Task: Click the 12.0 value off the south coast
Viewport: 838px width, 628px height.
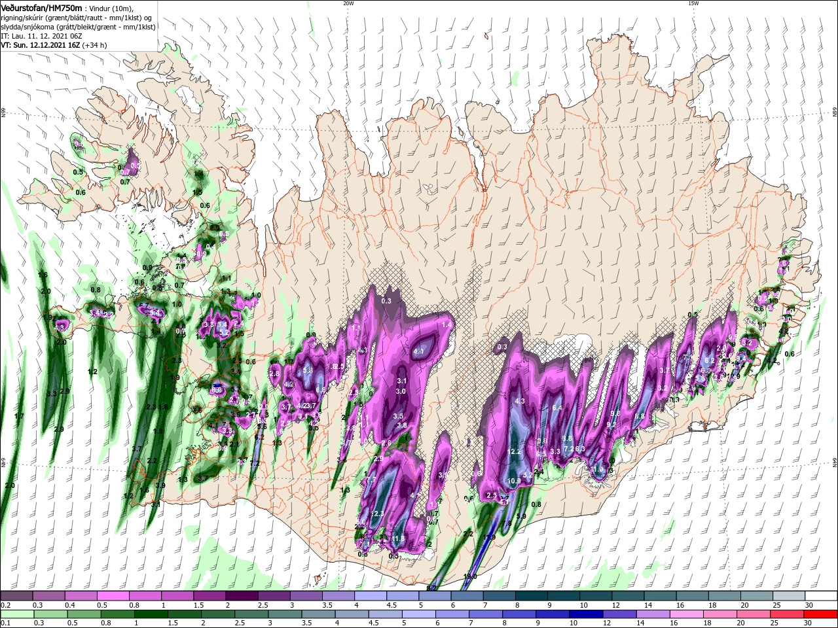Action: [x=470, y=576]
